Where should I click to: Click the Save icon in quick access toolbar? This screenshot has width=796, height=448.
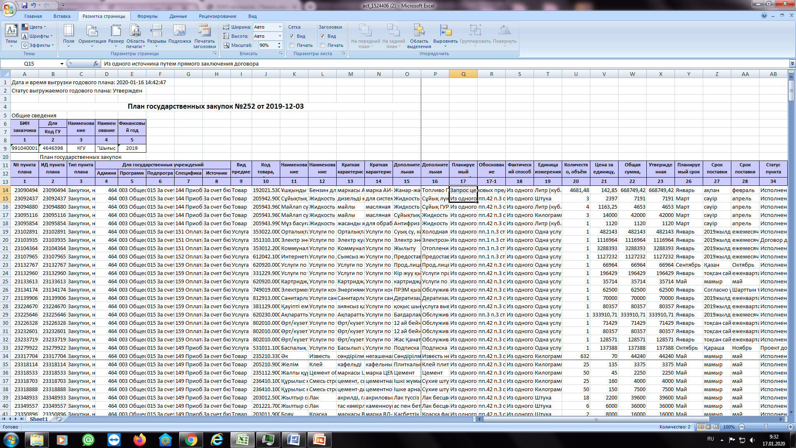pos(24,5)
